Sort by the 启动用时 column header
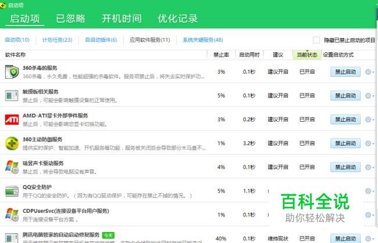378x243 pixels. click(x=249, y=55)
